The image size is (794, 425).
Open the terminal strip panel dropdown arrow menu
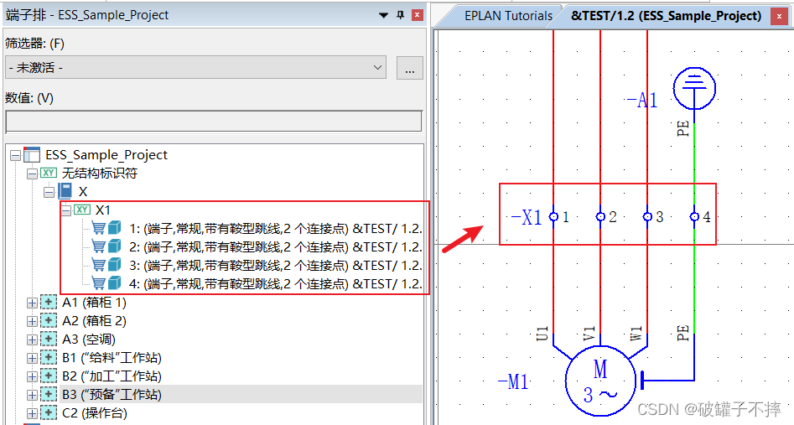(384, 15)
